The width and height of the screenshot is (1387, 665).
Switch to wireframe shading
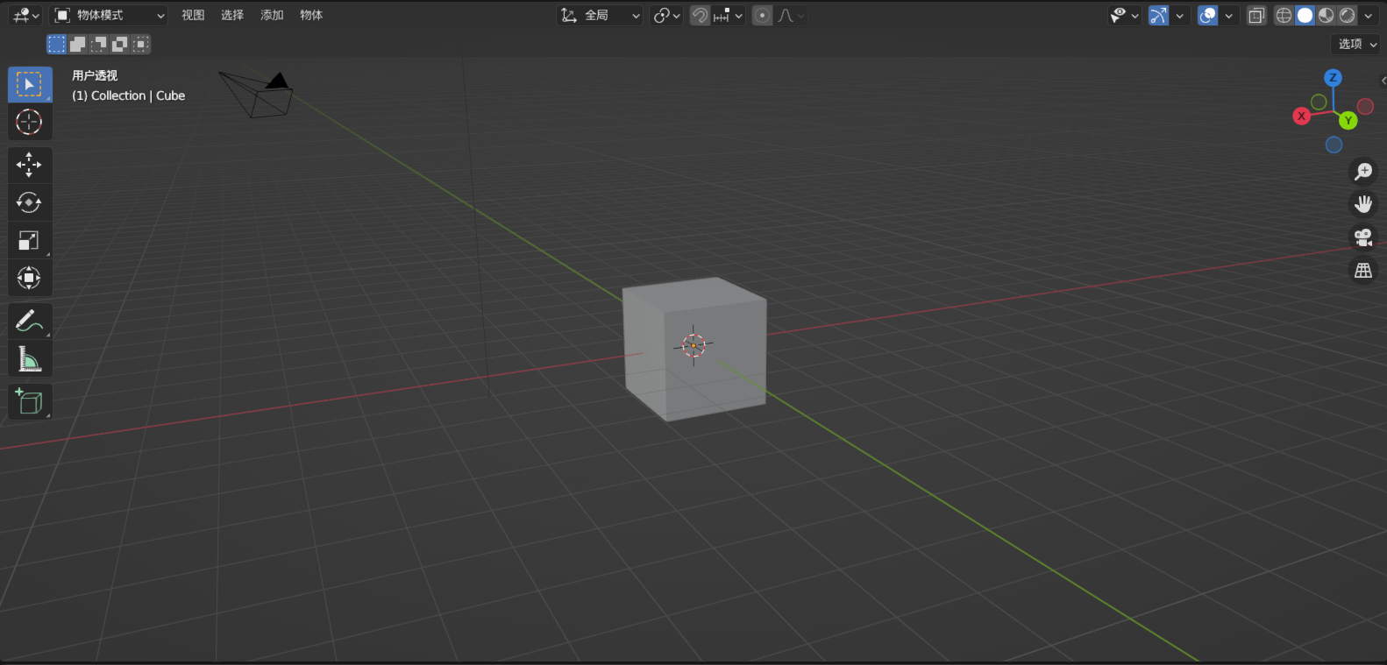[1284, 15]
